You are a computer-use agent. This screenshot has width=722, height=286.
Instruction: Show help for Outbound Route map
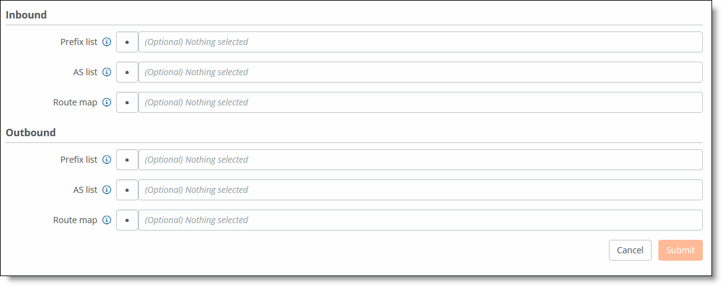point(106,220)
